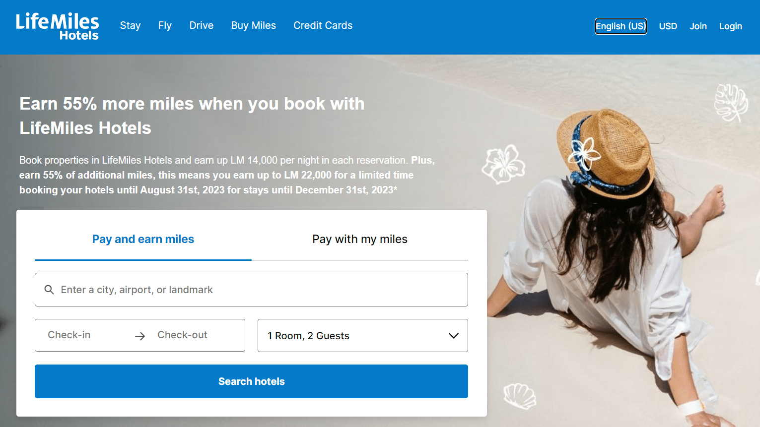
Task: Click the Join link
Action: coord(698,26)
